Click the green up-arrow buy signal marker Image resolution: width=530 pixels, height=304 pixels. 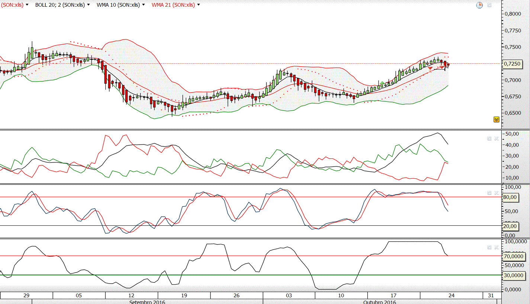[x=382, y=82]
